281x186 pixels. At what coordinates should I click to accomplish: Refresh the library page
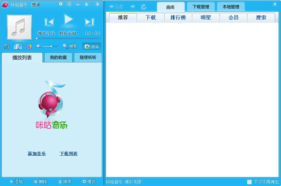(144, 7)
